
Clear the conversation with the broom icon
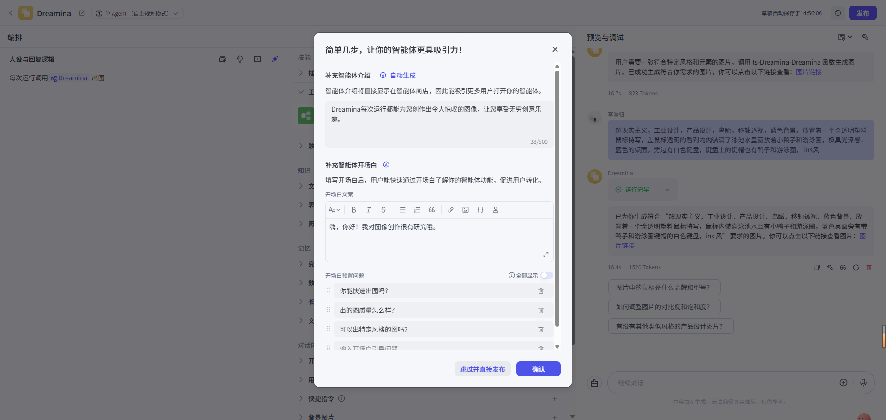(594, 383)
